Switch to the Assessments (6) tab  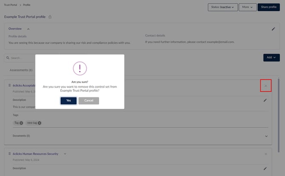click(21, 70)
